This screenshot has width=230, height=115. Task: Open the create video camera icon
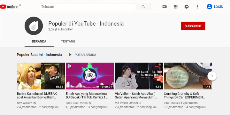click(x=165, y=7)
